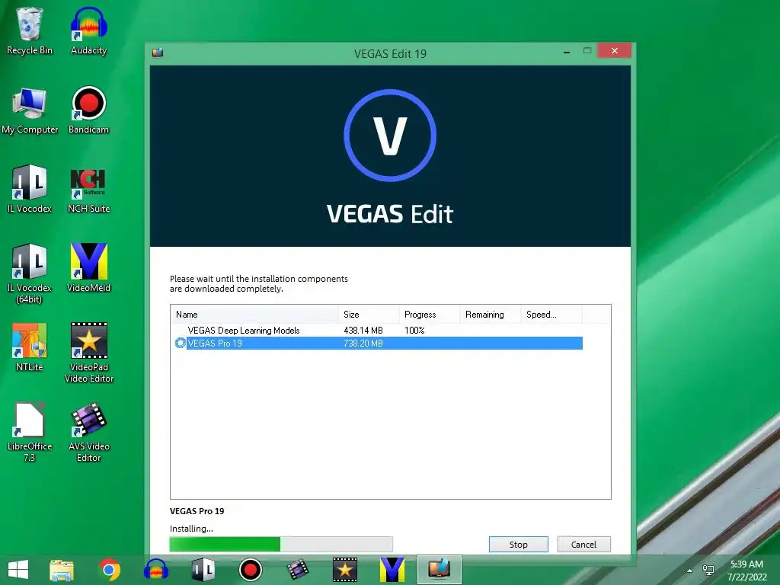Image resolution: width=780 pixels, height=585 pixels.
Task: Click IL Vocodex taskbar icon
Action: click(x=203, y=570)
